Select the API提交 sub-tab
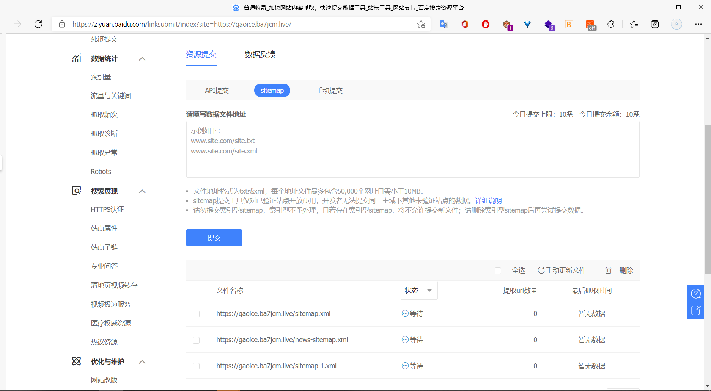 pos(217,91)
